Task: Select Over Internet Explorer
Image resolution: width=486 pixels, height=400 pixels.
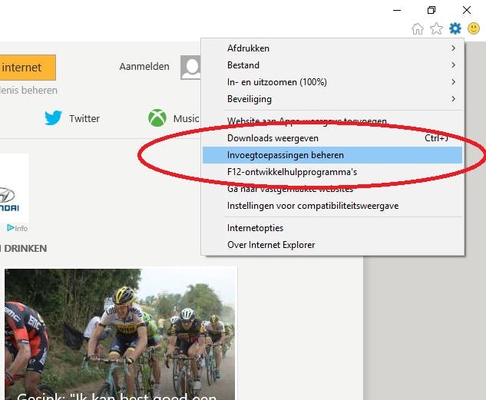Action: click(x=271, y=245)
